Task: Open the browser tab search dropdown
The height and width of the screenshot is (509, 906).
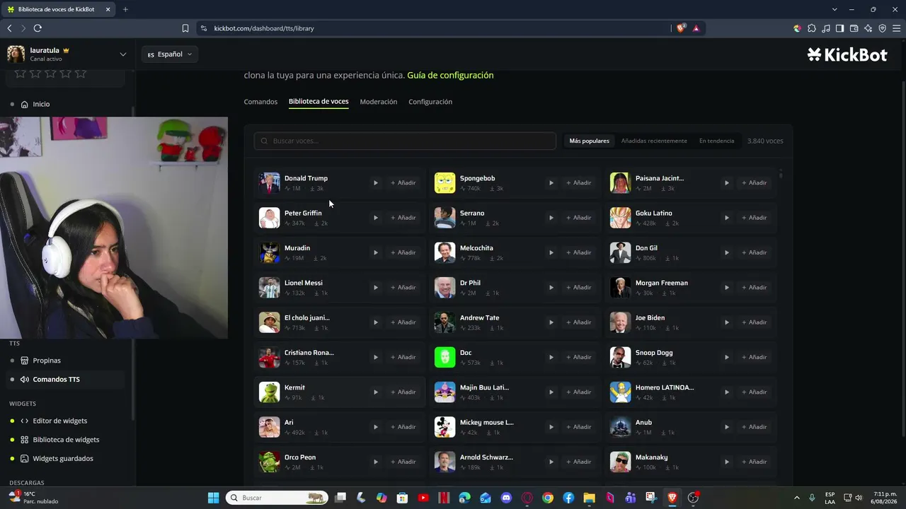Action: click(835, 9)
